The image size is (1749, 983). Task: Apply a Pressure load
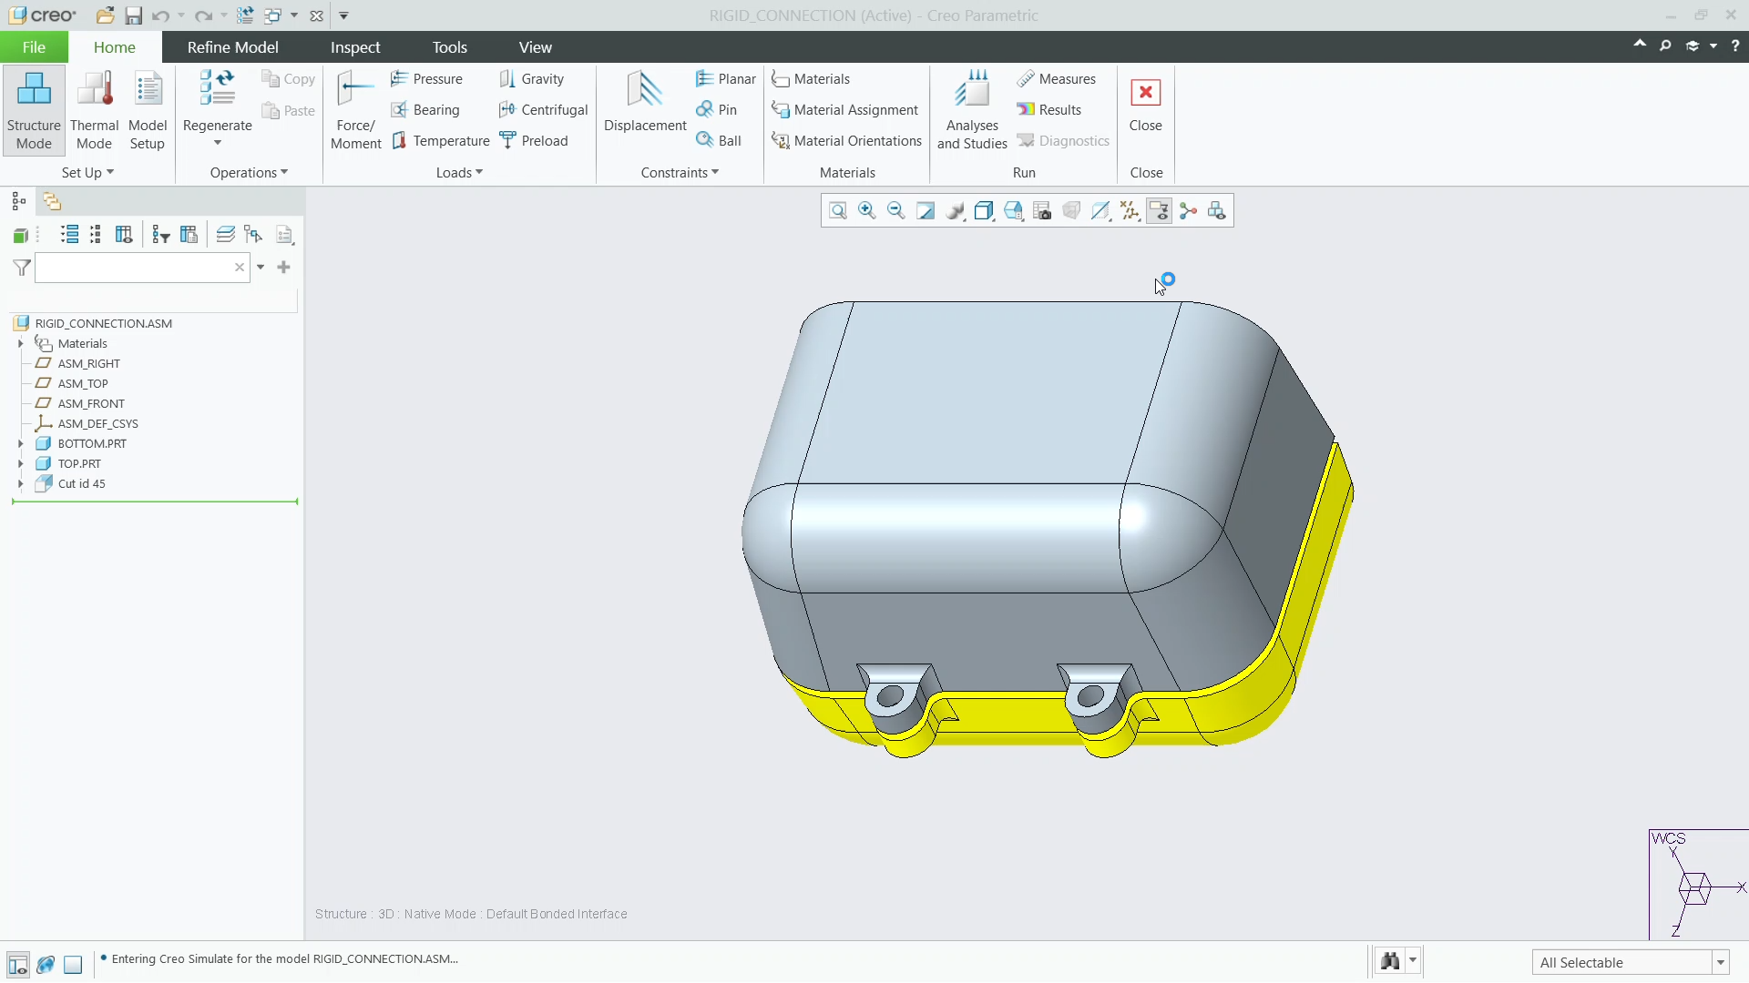426,79
